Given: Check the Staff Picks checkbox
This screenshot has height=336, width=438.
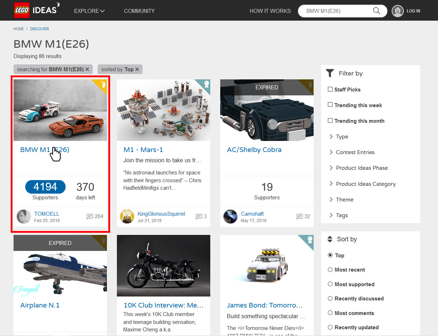Looking at the screenshot, I should click(330, 89).
